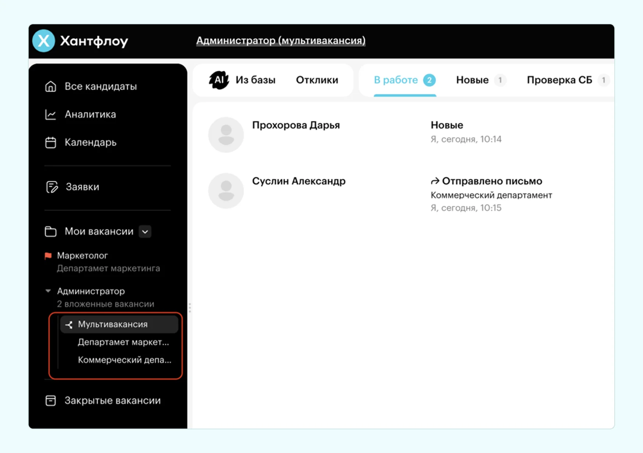Switch to the Отклики tab
The image size is (643, 453).
coord(317,80)
